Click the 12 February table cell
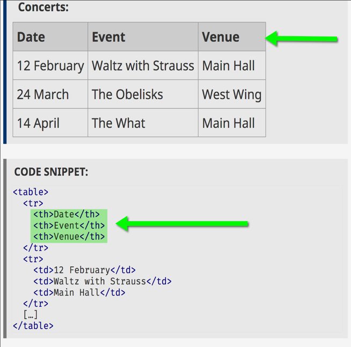351x347 pixels. pos(50,65)
